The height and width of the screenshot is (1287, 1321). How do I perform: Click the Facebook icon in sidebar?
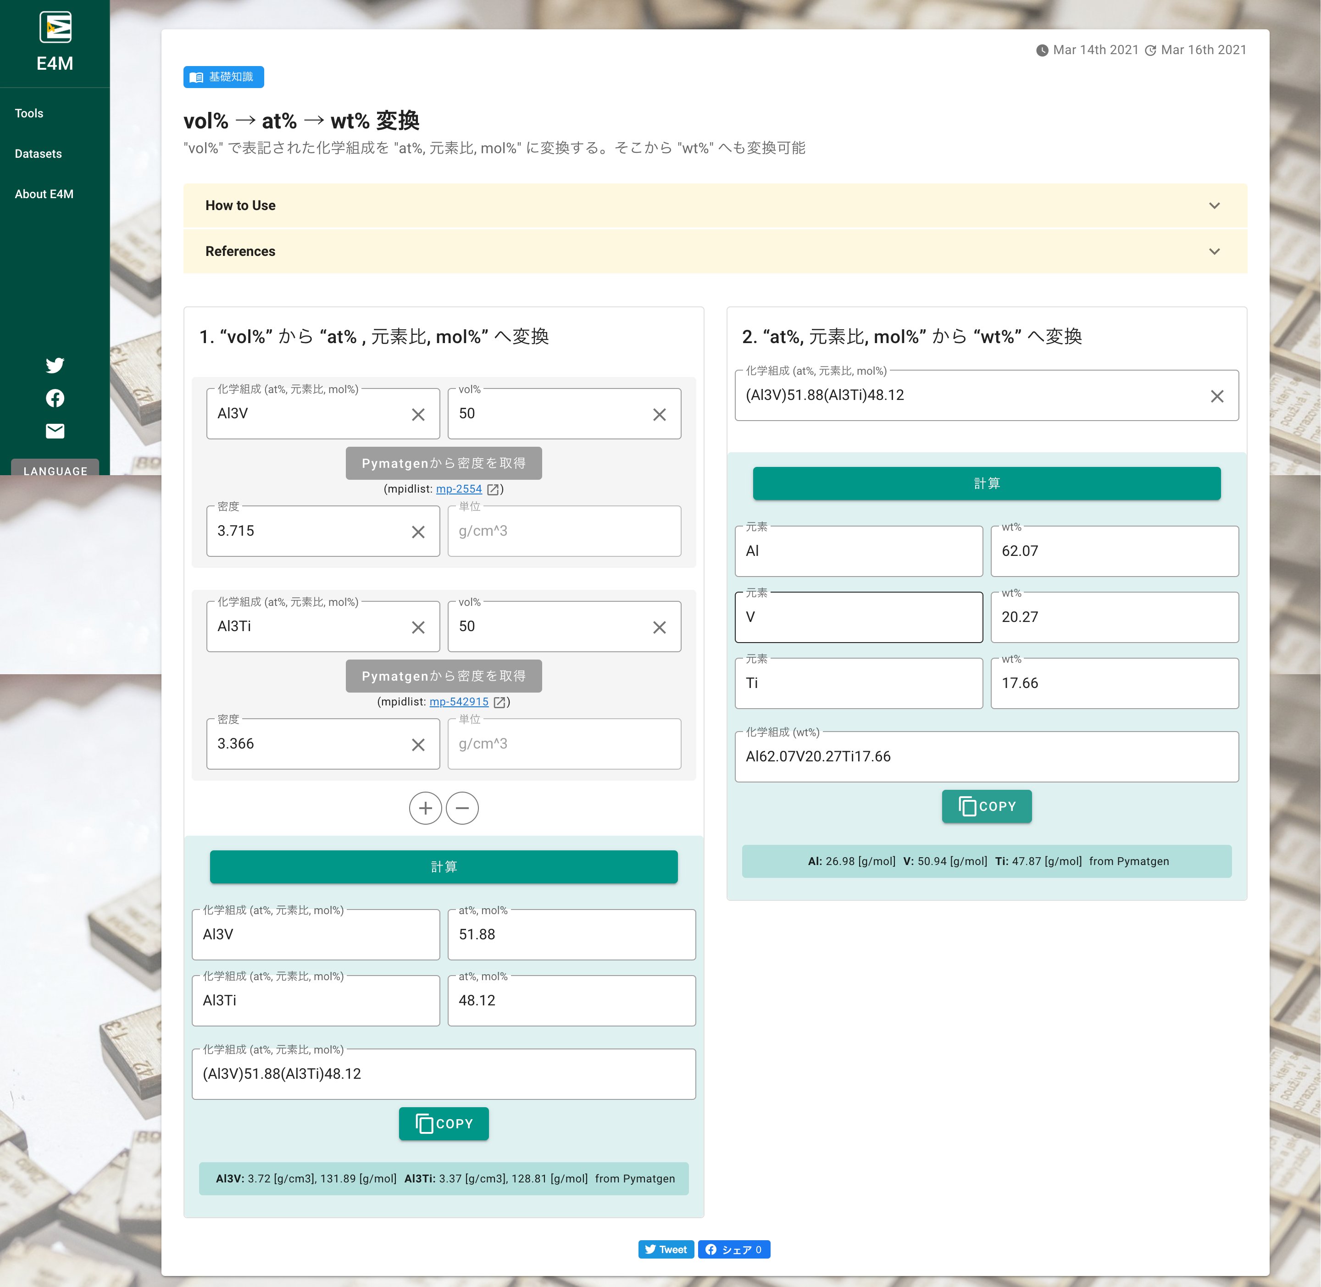54,398
